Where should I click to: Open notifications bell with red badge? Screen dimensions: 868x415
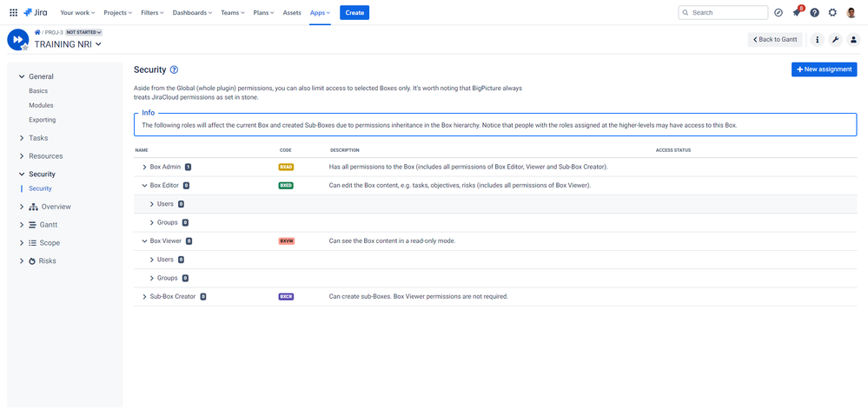click(x=797, y=12)
